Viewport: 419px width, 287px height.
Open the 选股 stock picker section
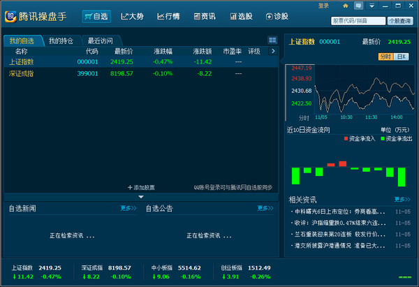241,17
